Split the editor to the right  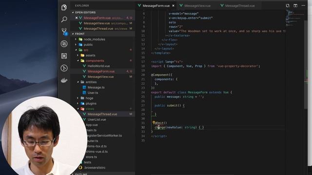(295, 5)
